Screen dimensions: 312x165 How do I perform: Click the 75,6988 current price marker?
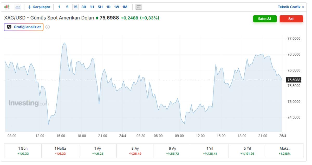(294, 80)
